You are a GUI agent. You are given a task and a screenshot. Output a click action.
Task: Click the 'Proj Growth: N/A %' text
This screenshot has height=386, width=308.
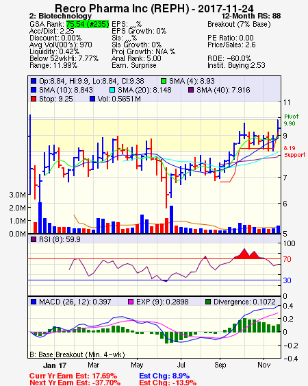click(143, 51)
